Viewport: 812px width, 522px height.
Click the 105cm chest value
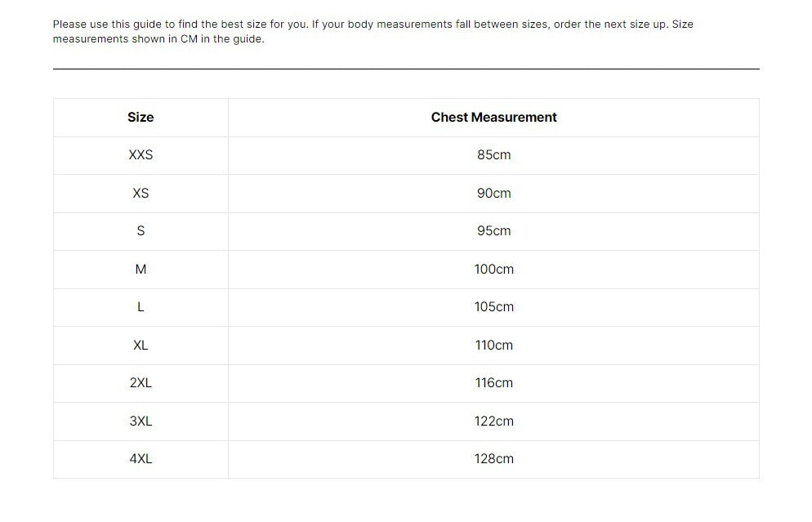click(493, 307)
